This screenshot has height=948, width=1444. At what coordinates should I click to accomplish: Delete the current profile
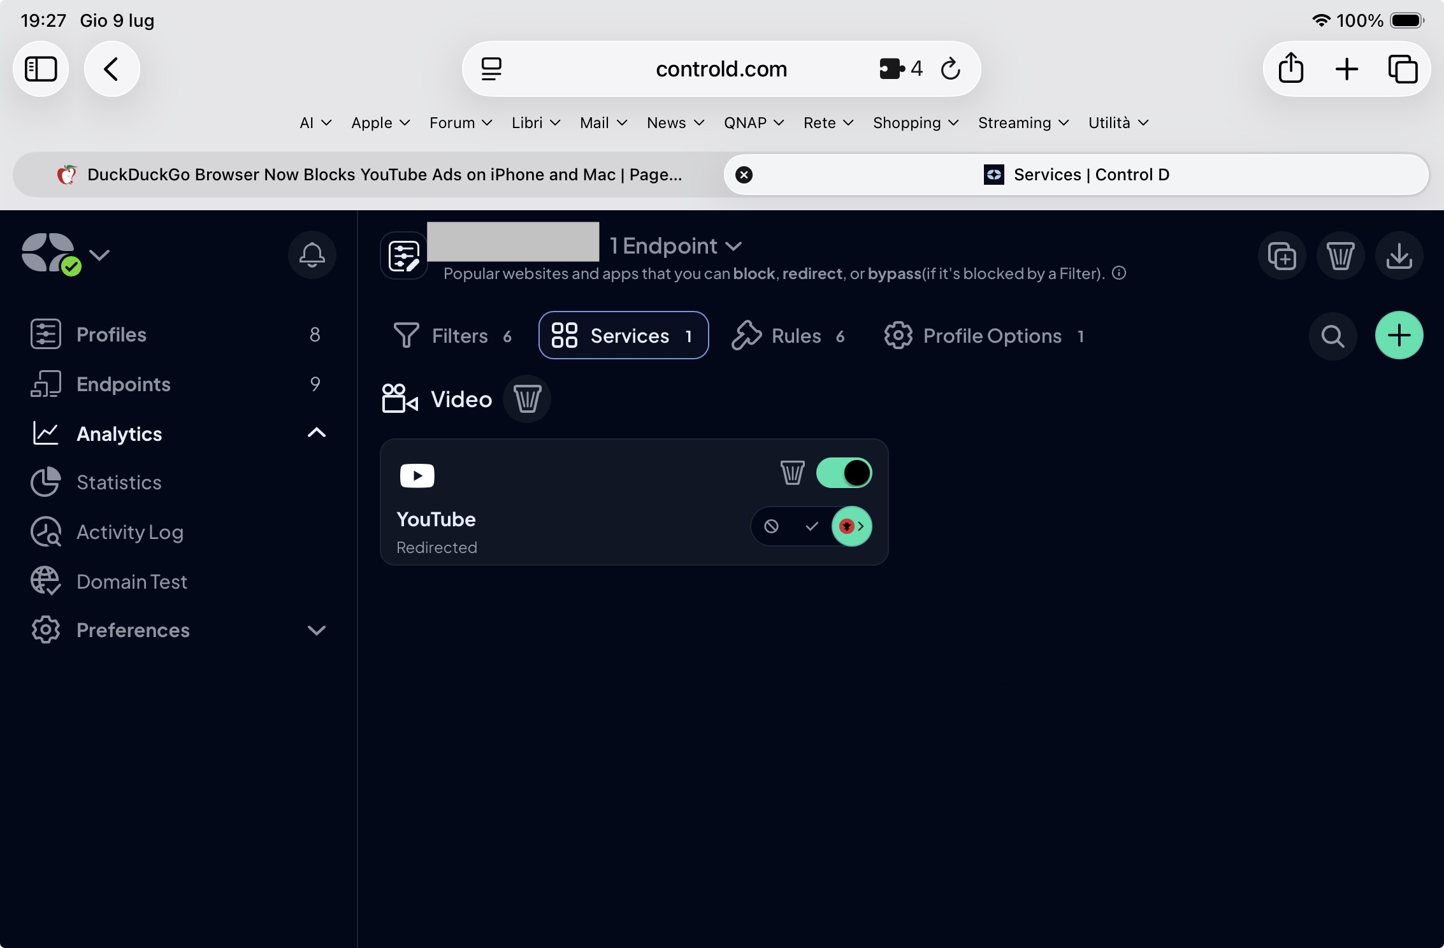pyautogui.click(x=1340, y=255)
